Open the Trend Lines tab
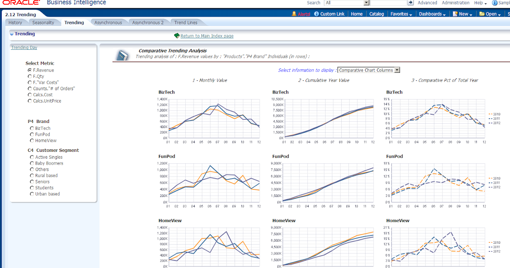Image resolution: width=510 pixels, height=268 pixels. pos(185,22)
